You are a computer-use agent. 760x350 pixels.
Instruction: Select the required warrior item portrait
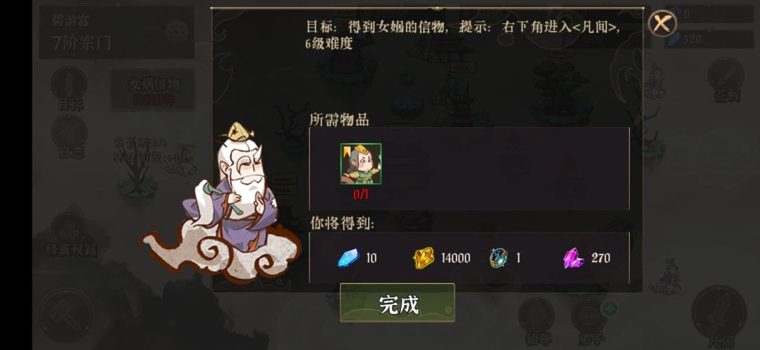pyautogui.click(x=360, y=164)
